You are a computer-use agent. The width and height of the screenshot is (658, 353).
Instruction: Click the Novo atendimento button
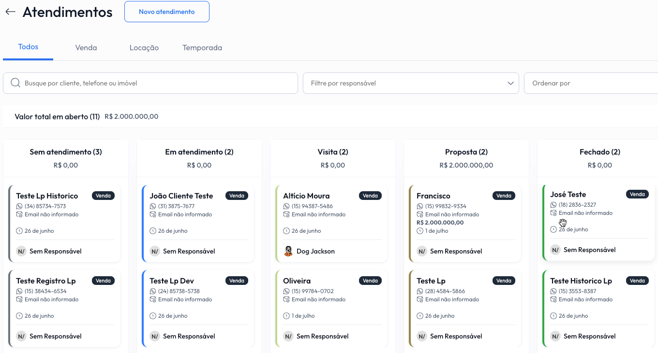pyautogui.click(x=167, y=12)
